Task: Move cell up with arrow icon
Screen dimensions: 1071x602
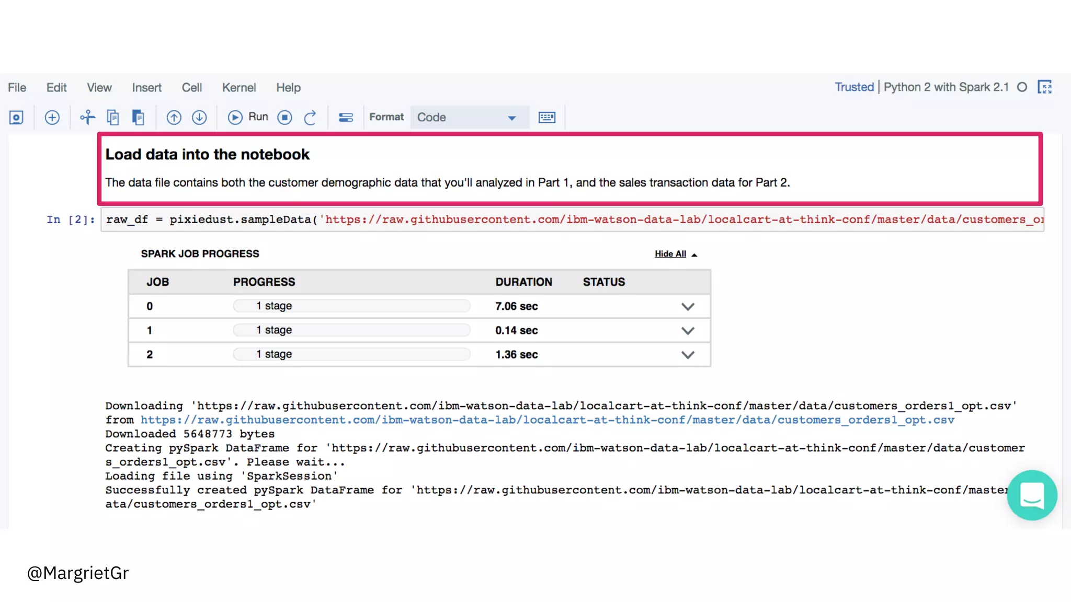Action: (x=174, y=118)
